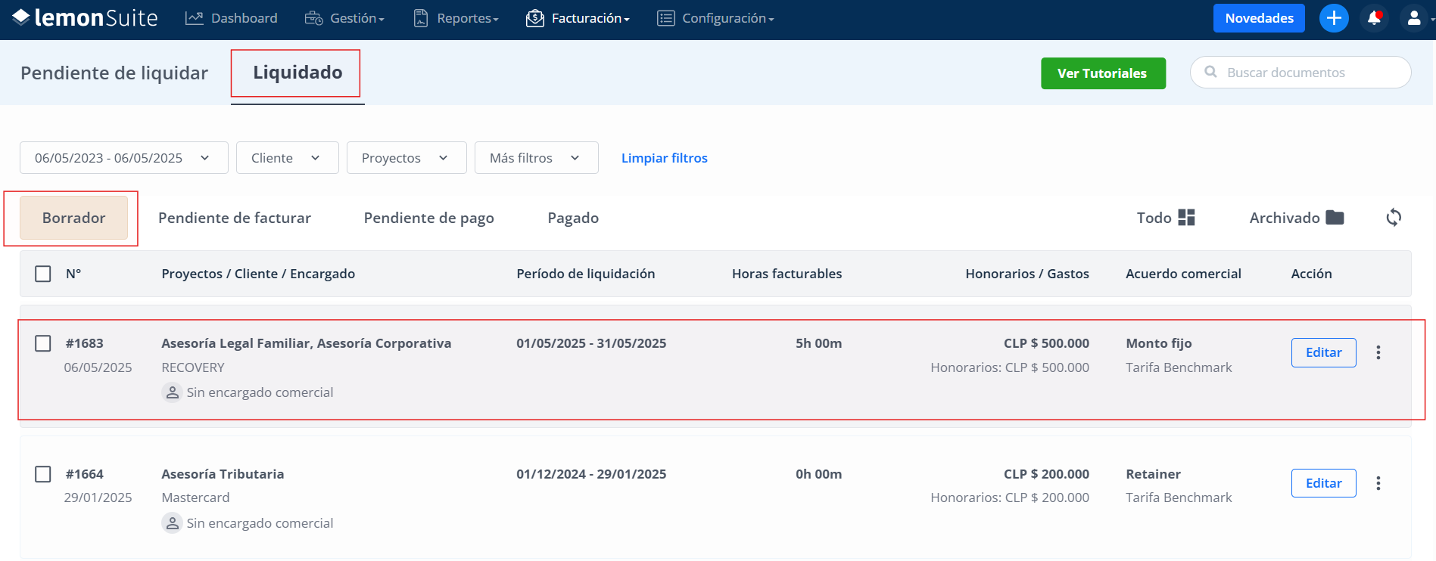
Task: Click the 'Retainer' agreement text
Action: tap(1153, 474)
